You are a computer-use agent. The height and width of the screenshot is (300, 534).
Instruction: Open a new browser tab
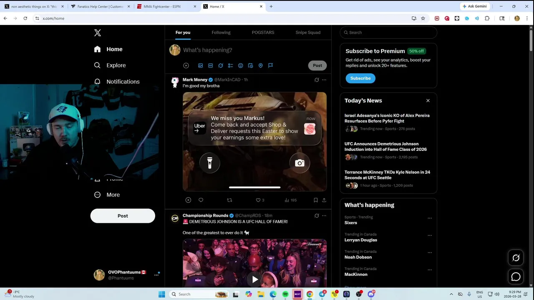point(271,7)
